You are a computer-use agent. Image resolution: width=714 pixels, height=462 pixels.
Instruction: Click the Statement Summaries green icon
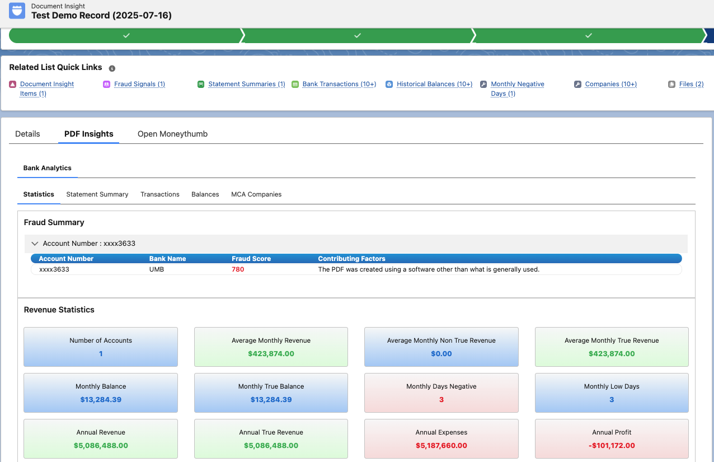click(201, 84)
